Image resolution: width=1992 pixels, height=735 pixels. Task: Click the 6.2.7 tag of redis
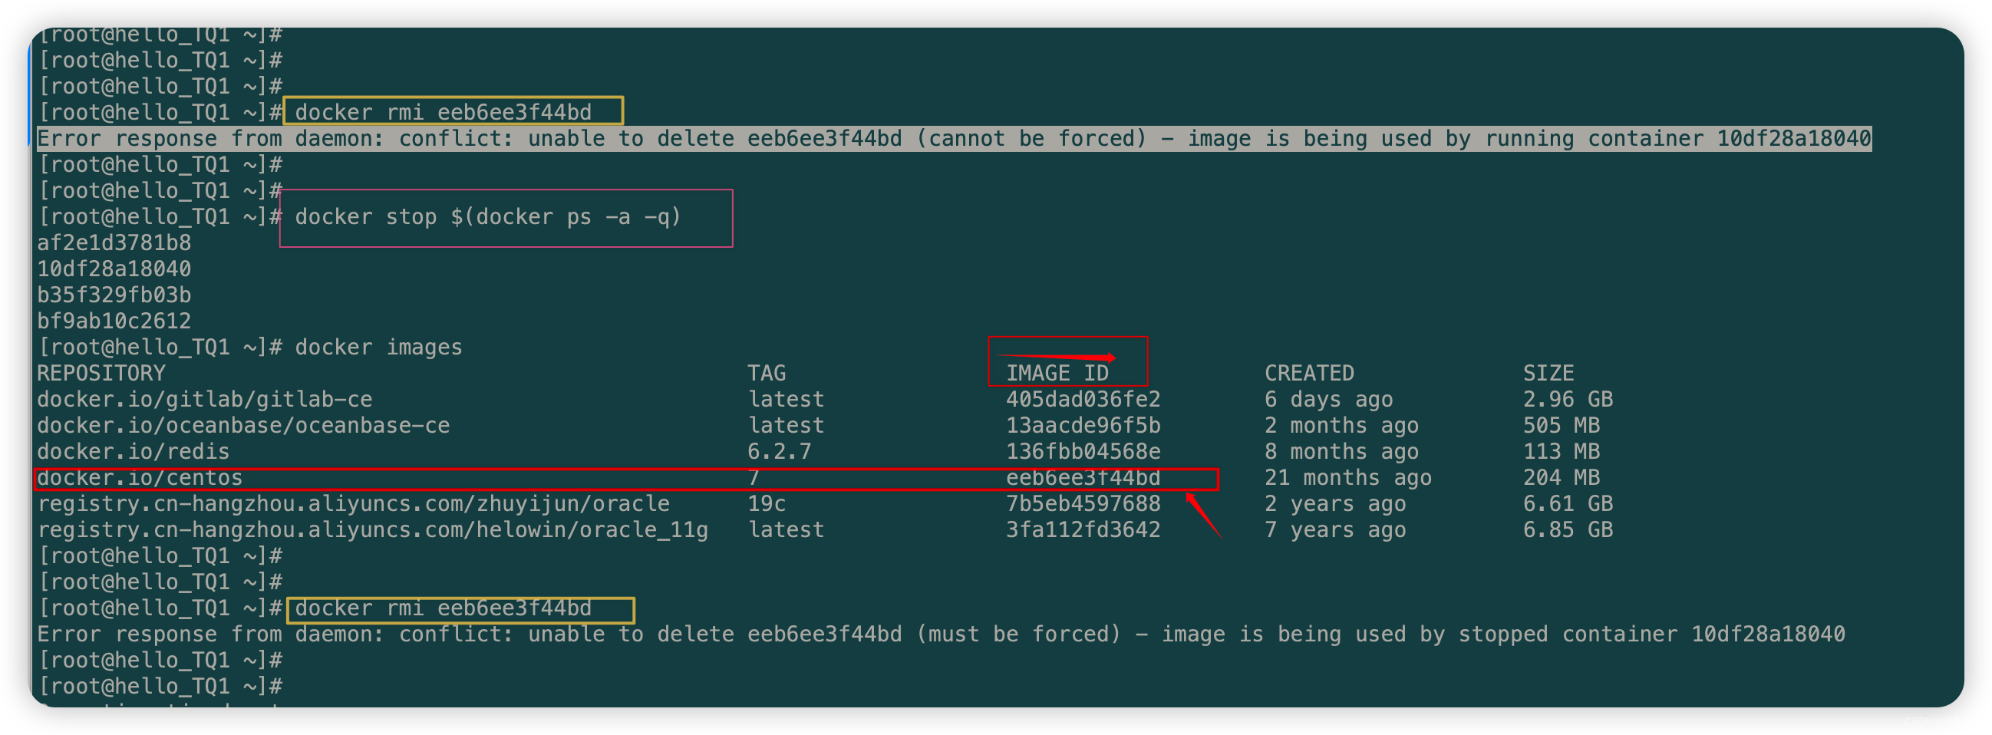pos(780,452)
